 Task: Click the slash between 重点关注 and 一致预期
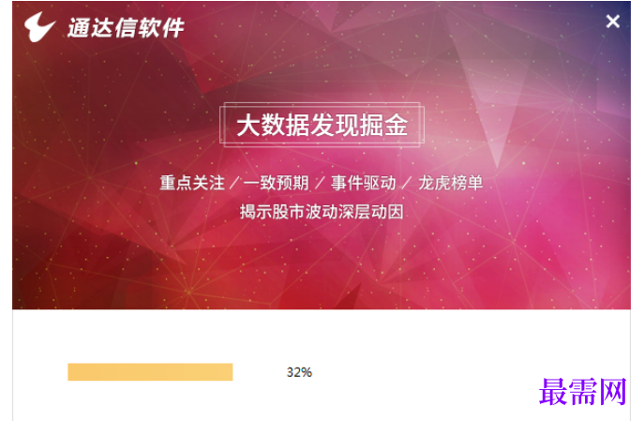point(234,183)
